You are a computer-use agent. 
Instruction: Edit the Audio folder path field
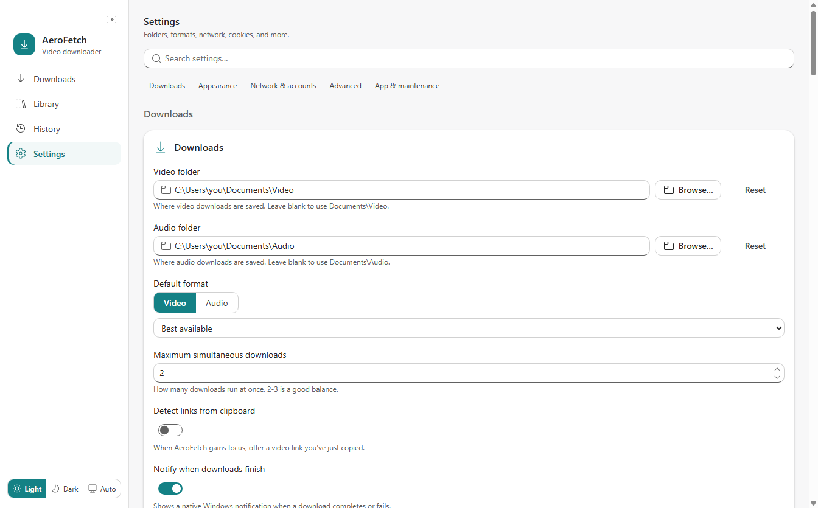(402, 246)
